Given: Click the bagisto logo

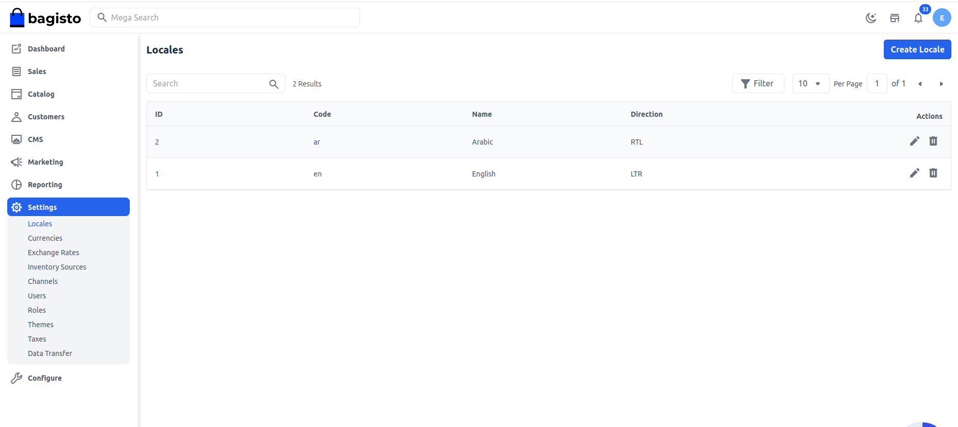Looking at the screenshot, I should [x=45, y=18].
